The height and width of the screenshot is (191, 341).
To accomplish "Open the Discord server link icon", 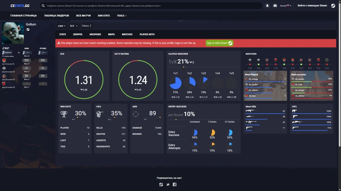I will 275,6.
